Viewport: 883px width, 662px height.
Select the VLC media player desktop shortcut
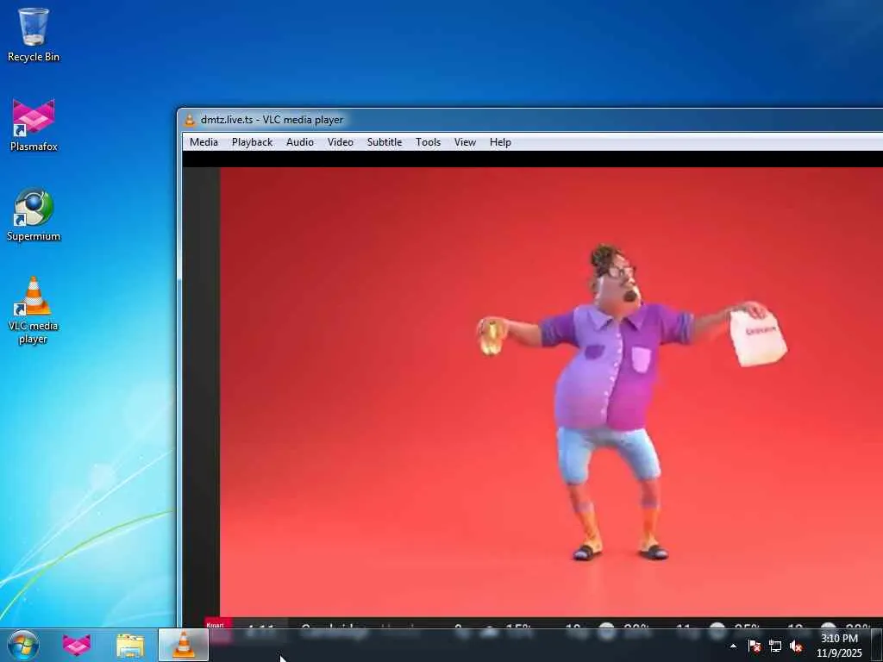click(34, 310)
